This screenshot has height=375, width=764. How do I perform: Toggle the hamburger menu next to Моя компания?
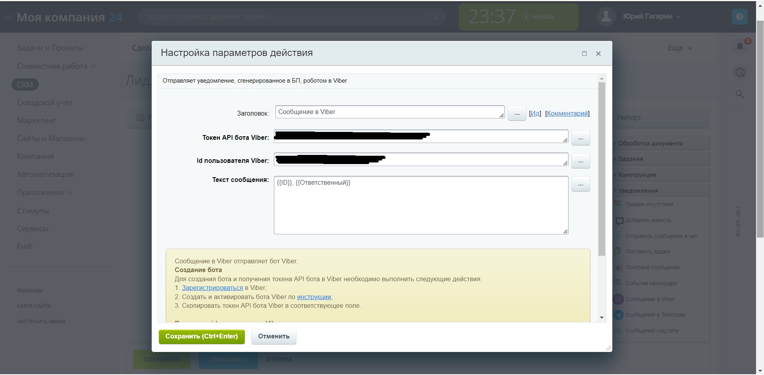click(x=8, y=17)
